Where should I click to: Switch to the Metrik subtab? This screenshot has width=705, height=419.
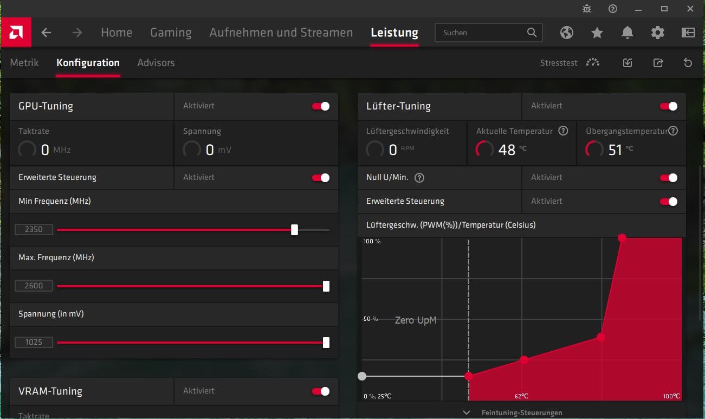24,62
